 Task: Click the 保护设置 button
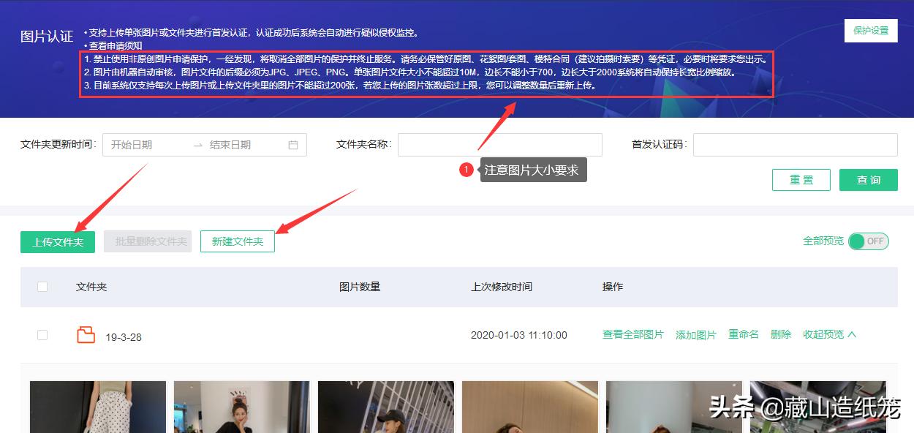tap(871, 31)
